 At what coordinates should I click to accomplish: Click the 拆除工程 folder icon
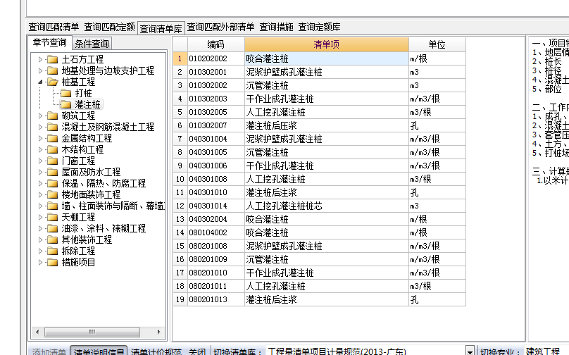[x=52, y=251]
